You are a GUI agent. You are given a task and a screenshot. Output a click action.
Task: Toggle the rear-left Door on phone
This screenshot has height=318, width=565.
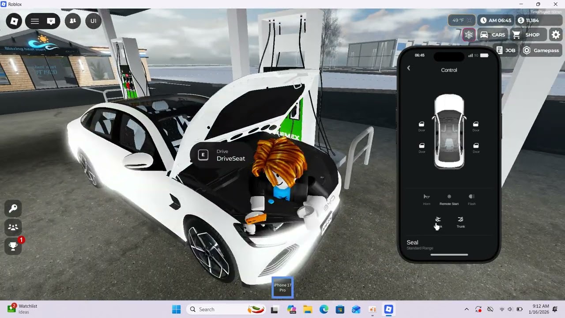(x=422, y=148)
